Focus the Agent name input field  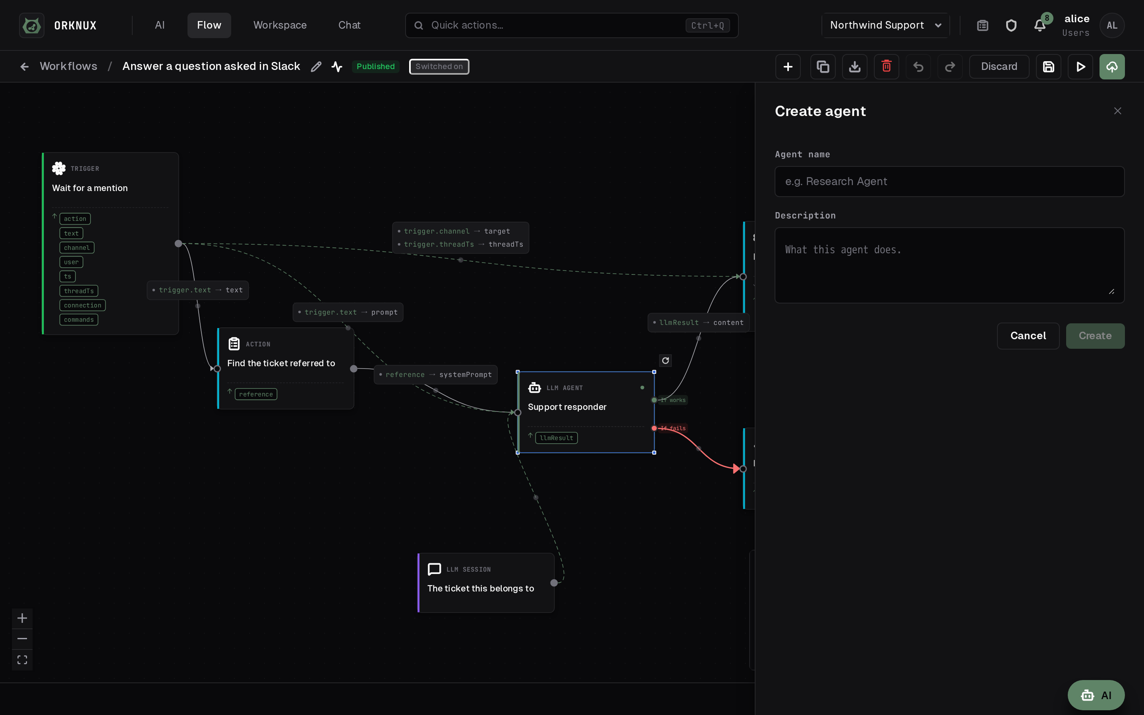[x=949, y=182]
